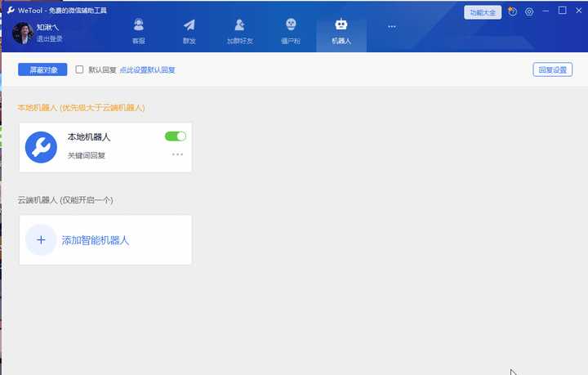
Task: Click the 云端机器人 section heading
Action: (65, 200)
